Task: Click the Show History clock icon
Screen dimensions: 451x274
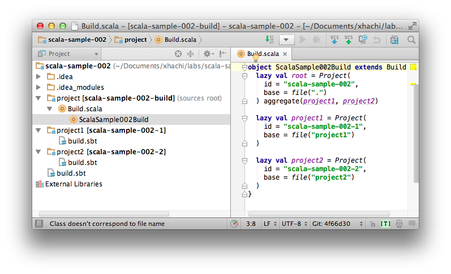Action: tap(363, 40)
